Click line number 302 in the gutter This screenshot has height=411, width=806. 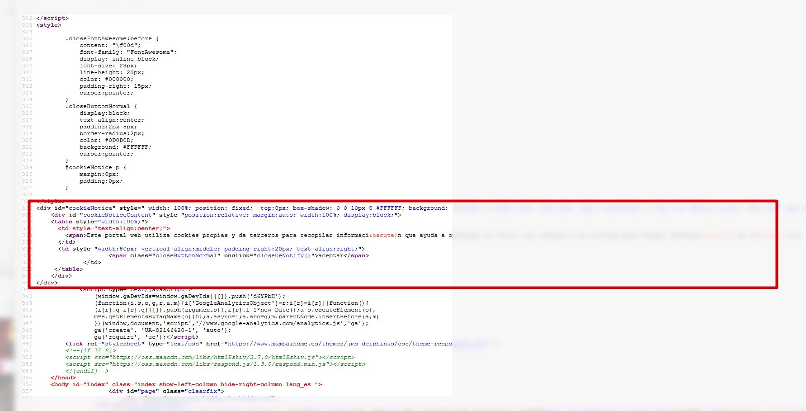[27, 18]
